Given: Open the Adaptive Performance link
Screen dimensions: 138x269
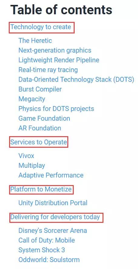Looking at the screenshot, I should click(x=51, y=175).
